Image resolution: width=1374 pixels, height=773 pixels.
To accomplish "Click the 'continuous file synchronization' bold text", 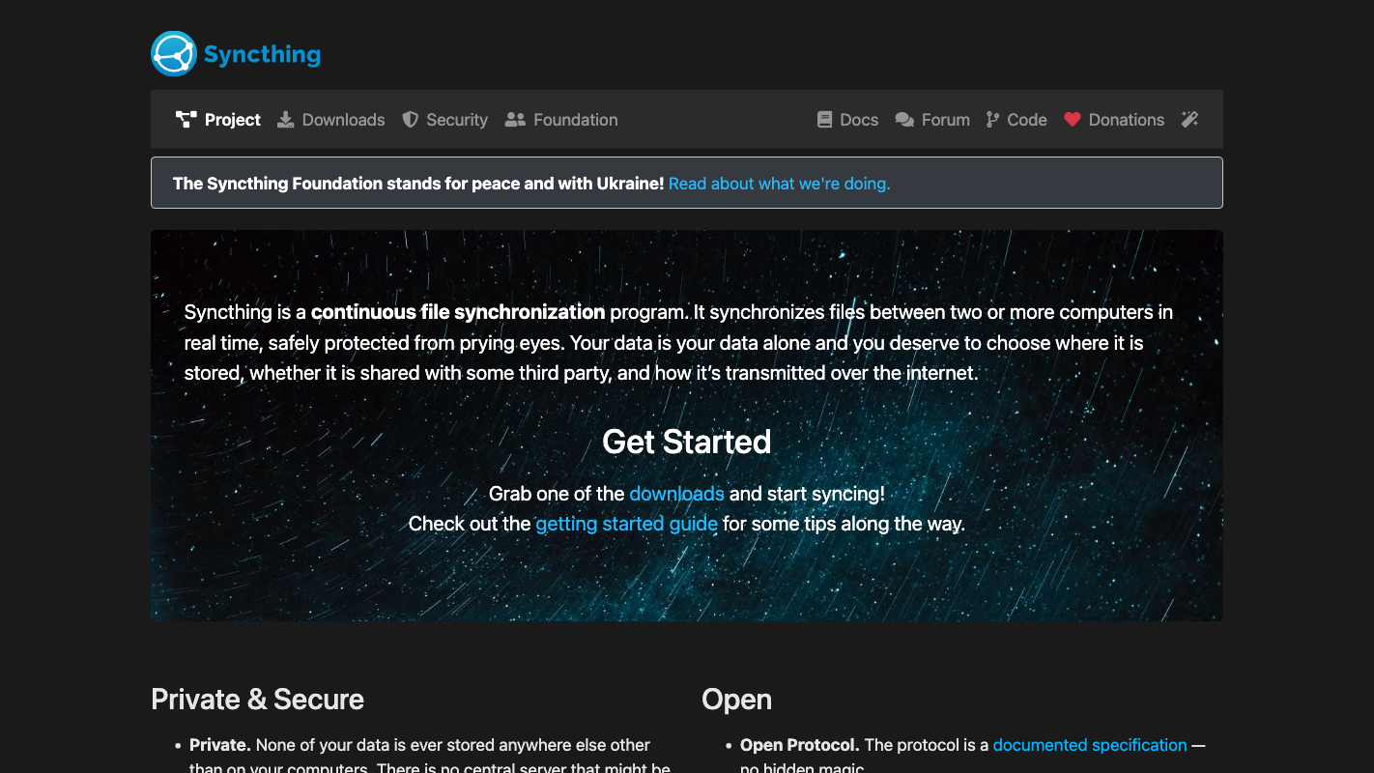I will tap(458, 312).
